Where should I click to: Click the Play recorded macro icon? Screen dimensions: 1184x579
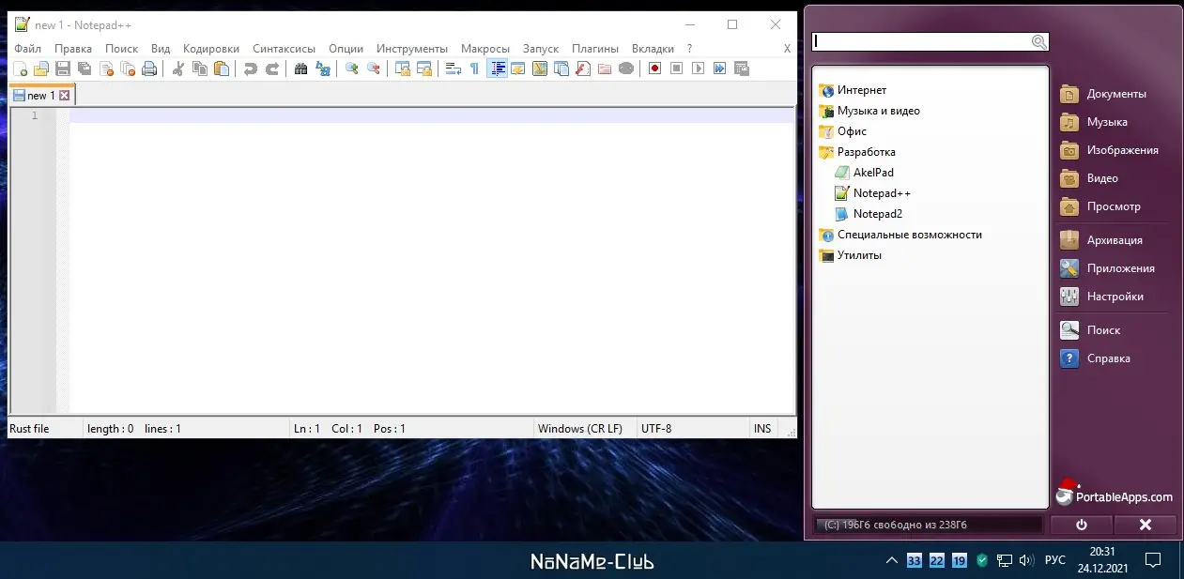point(698,69)
